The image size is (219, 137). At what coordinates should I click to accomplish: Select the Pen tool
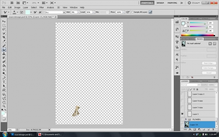(4, 78)
